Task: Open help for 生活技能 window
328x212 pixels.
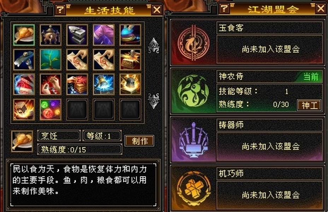Action: tap(60, 10)
